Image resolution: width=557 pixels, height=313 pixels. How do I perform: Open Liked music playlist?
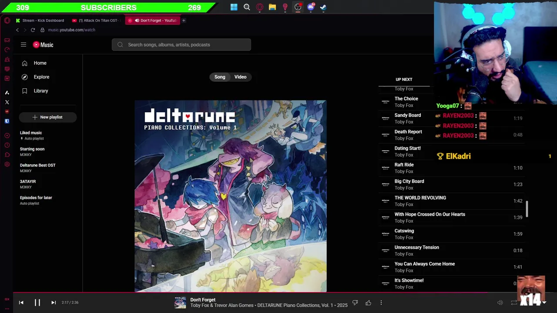(x=48, y=135)
